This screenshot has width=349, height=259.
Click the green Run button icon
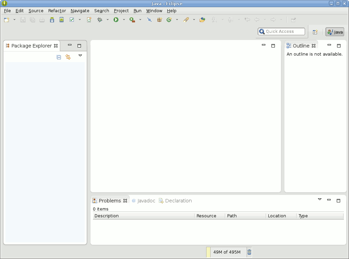click(x=116, y=20)
